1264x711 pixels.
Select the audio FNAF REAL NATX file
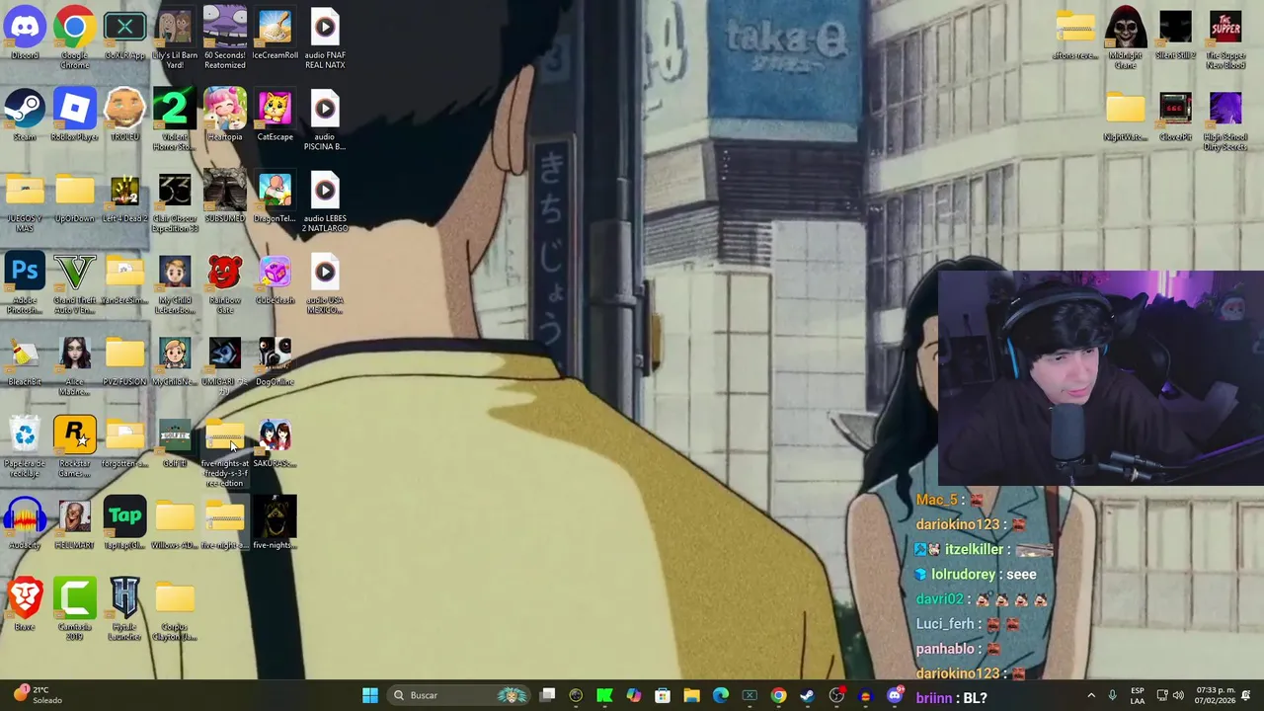point(325,39)
